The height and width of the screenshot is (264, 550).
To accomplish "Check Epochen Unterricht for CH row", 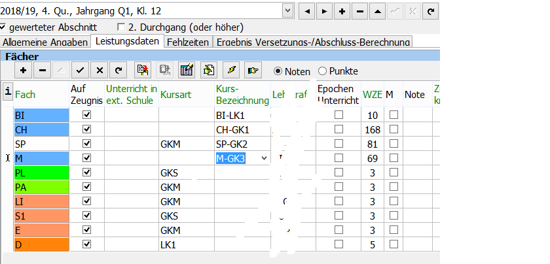I will pyautogui.click(x=339, y=129).
